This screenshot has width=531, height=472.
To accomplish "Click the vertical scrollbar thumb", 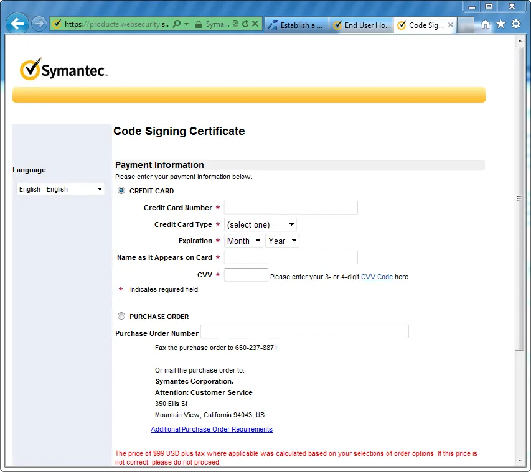I will click(520, 198).
